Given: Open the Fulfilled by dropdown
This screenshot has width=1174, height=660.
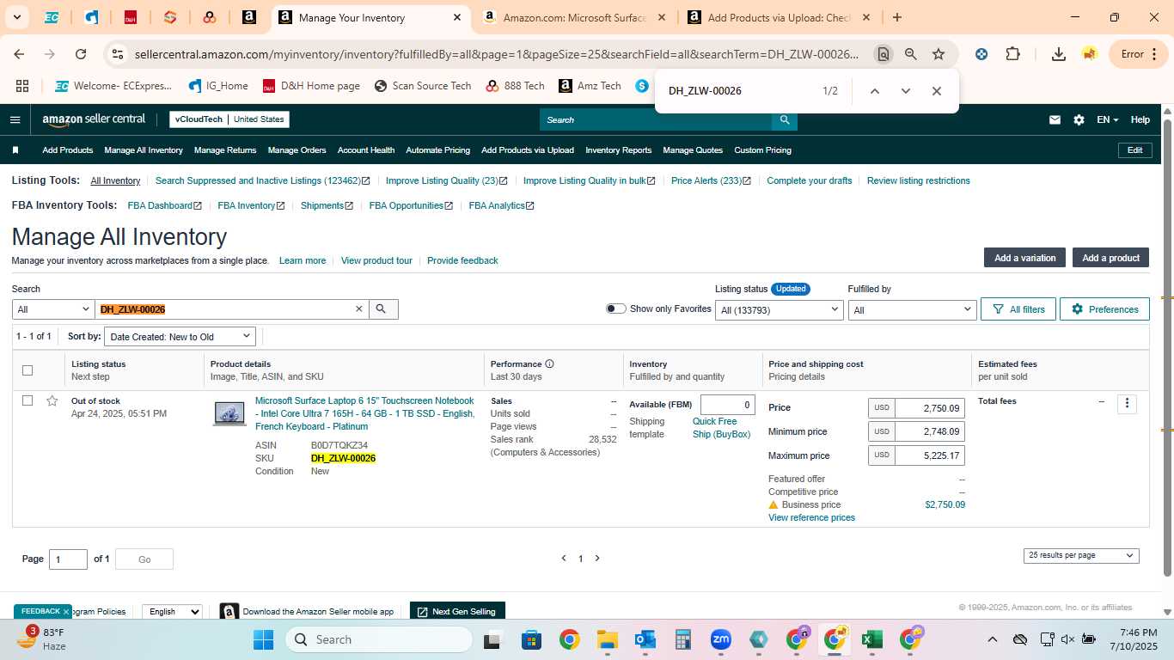Looking at the screenshot, I should tap(912, 309).
